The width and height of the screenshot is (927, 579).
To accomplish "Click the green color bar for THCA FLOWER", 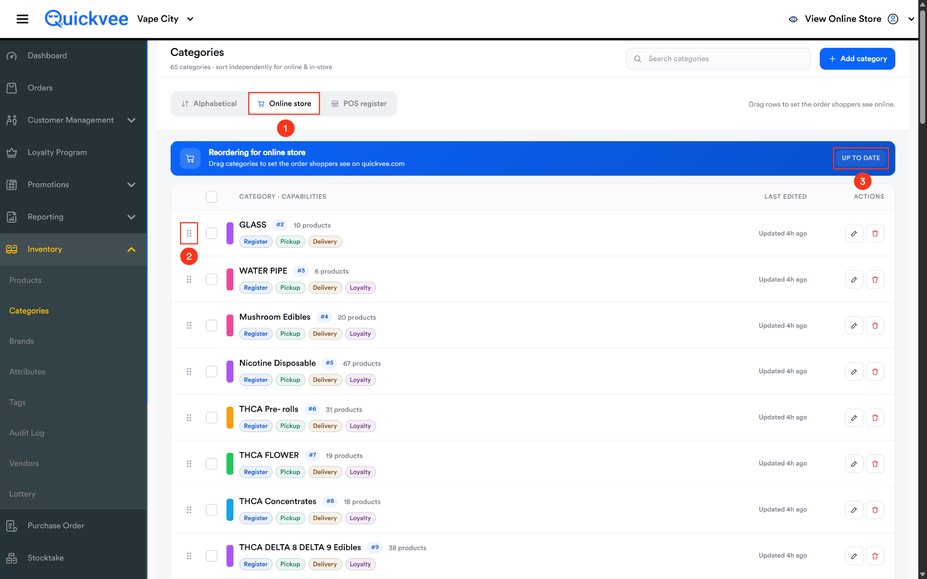I will (230, 464).
